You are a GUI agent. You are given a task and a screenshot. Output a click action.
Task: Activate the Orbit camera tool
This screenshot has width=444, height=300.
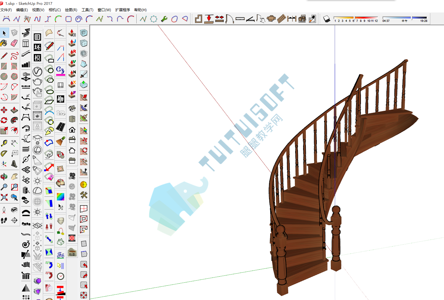(x=4, y=176)
